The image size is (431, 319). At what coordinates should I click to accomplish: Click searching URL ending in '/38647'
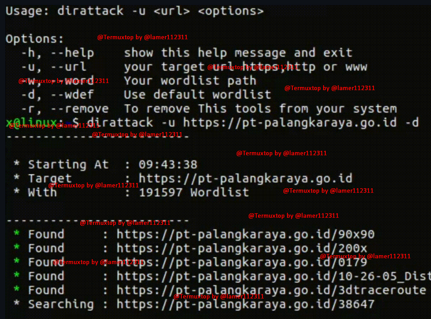click(x=246, y=304)
